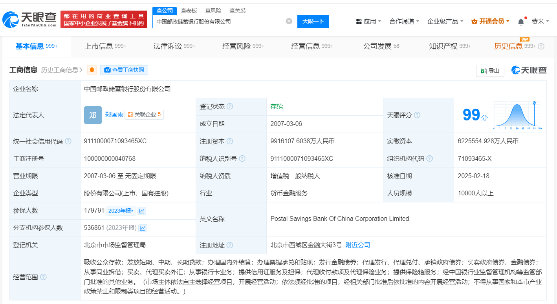Click help icon beside 纳税人识别号
Image resolution: width=557 pixels, height=304 pixels.
[x=242, y=159]
